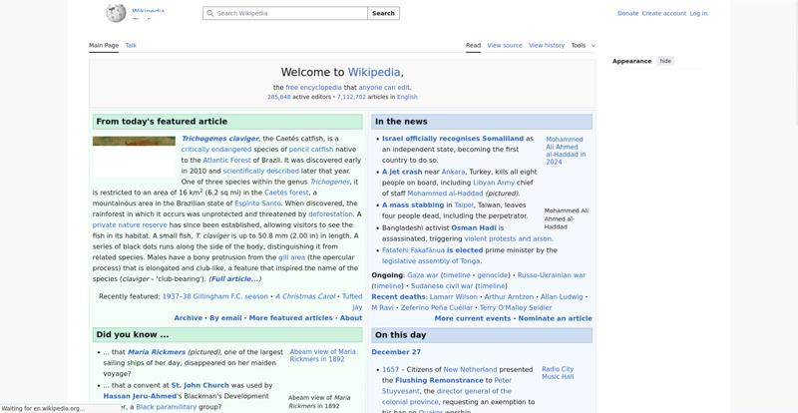
Task: Focus the Search Wikipedia input field
Action: [x=289, y=14]
